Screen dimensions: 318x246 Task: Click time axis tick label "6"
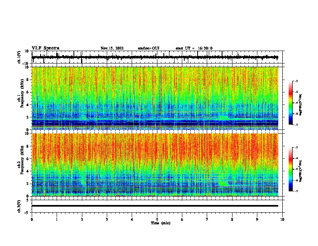(182, 219)
